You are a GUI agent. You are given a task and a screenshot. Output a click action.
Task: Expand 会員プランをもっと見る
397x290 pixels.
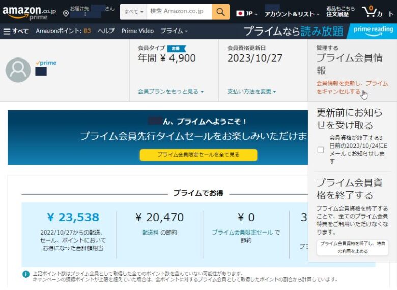pyautogui.click(x=171, y=92)
